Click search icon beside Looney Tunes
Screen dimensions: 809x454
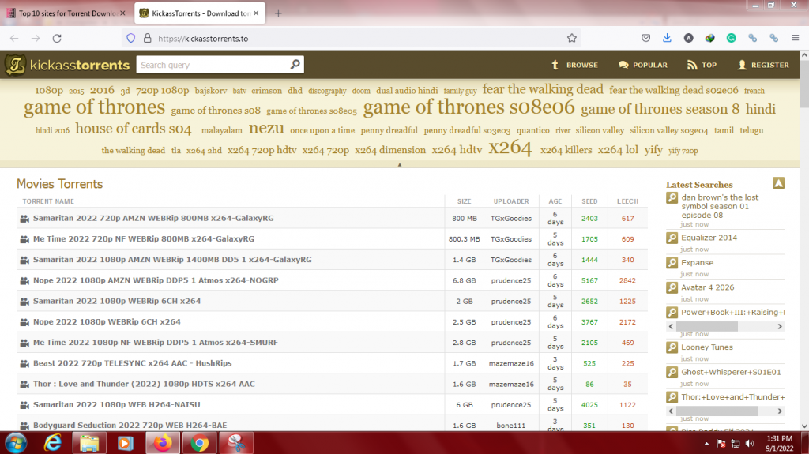672,347
